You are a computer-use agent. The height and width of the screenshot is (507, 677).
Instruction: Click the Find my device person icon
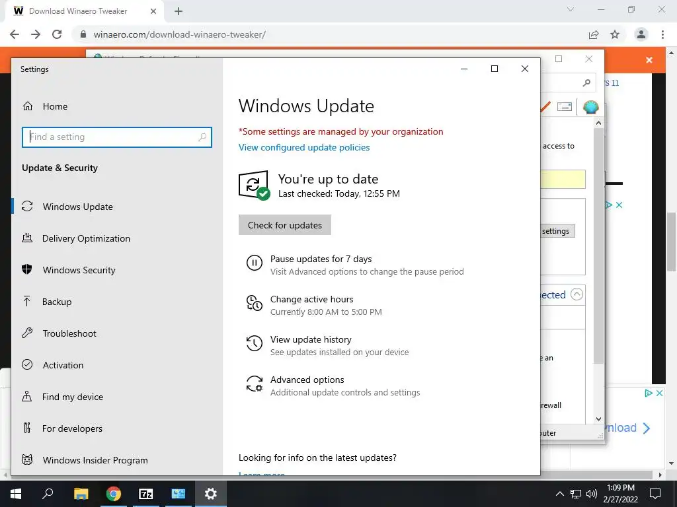click(x=27, y=396)
